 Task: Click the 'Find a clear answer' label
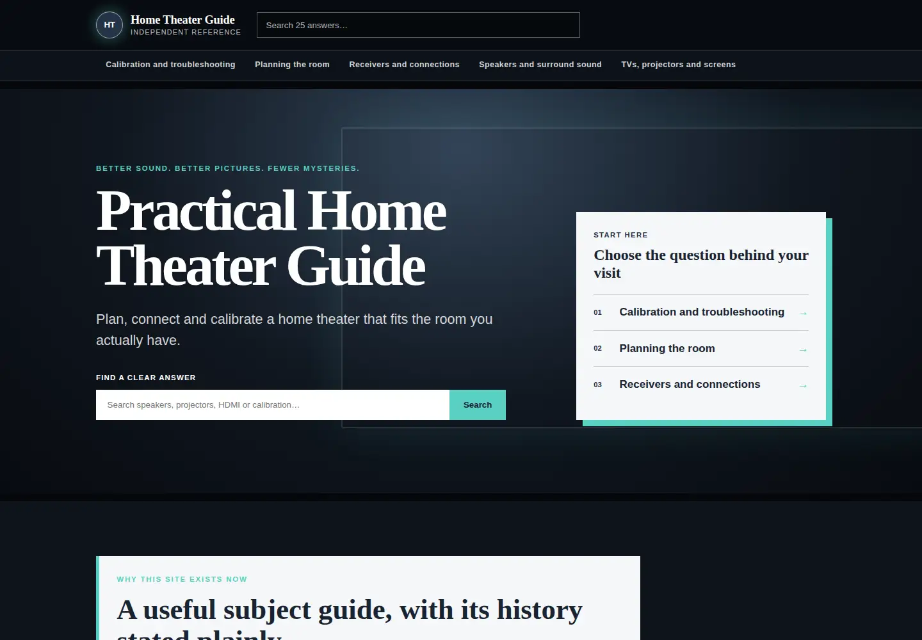click(x=146, y=378)
